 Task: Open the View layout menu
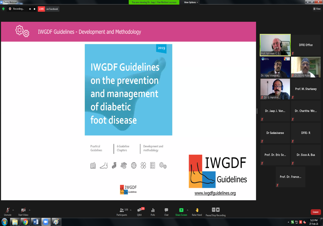(x=317, y=9)
